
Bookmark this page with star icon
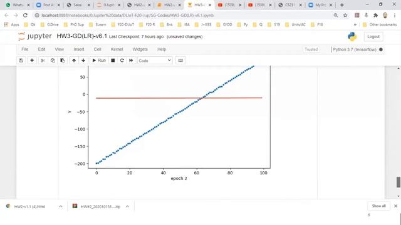[345, 15]
